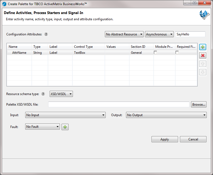Open the Output dropdown showing No Output
The width and height of the screenshot is (213, 175).
pyautogui.click(x=166, y=115)
